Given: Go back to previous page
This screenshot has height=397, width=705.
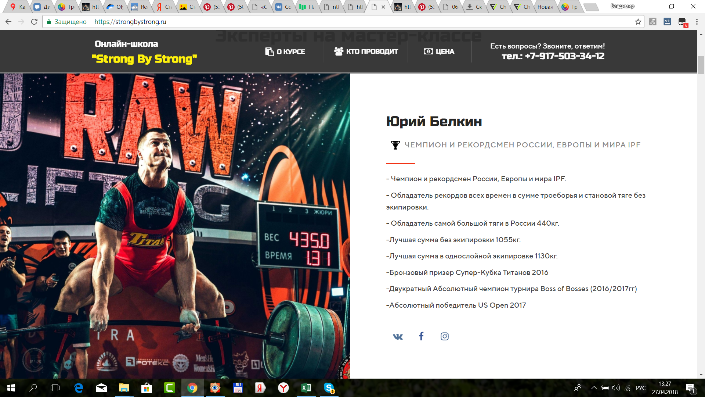Looking at the screenshot, I should pyautogui.click(x=8, y=22).
